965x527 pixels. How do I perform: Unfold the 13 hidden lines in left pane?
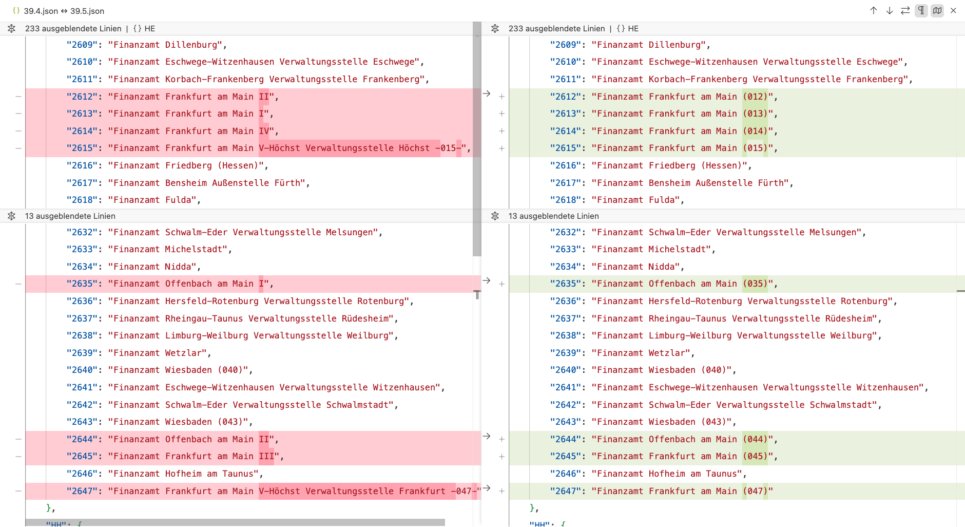tap(11, 216)
